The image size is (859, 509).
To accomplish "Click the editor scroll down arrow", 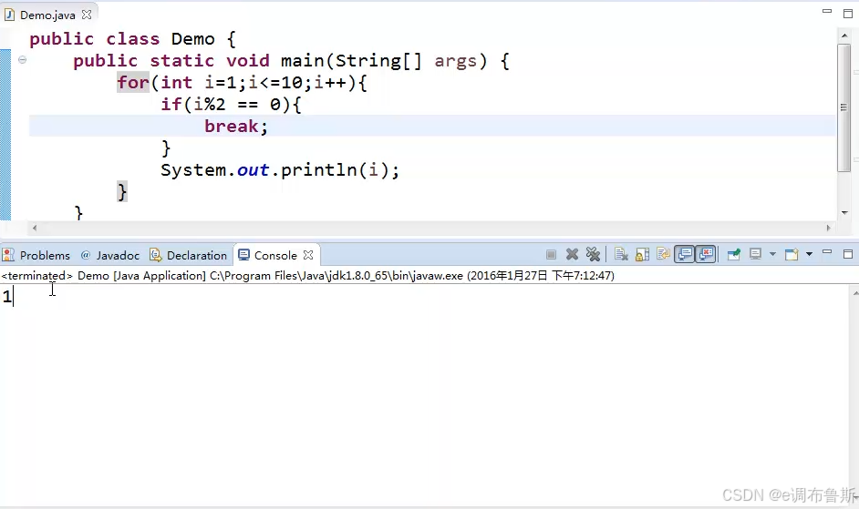I will tap(843, 213).
